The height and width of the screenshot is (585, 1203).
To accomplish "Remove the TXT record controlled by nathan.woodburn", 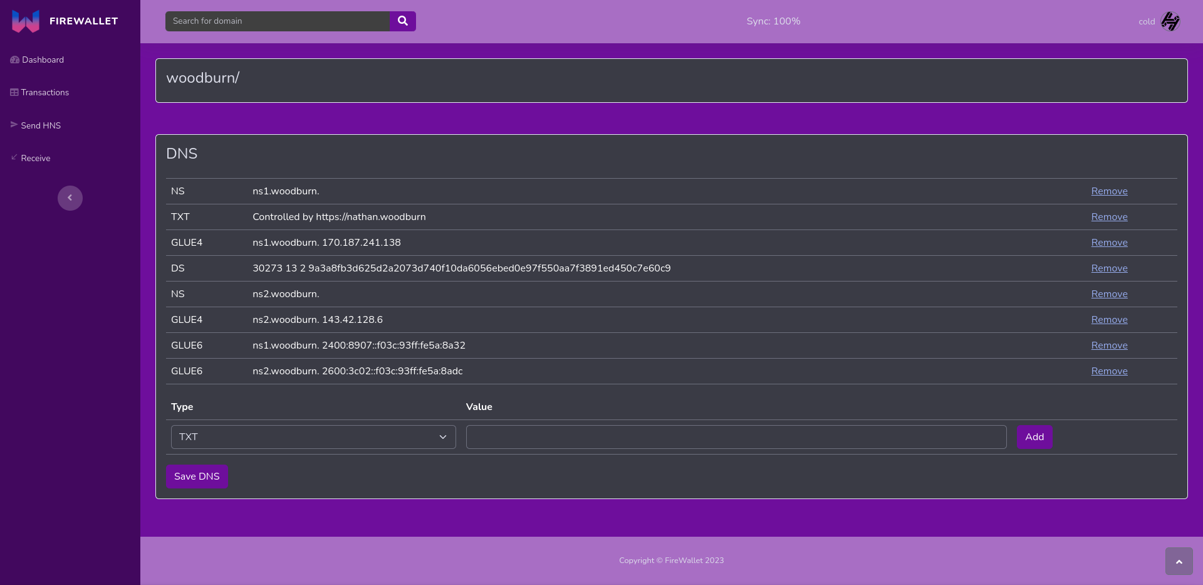I will 1109,217.
